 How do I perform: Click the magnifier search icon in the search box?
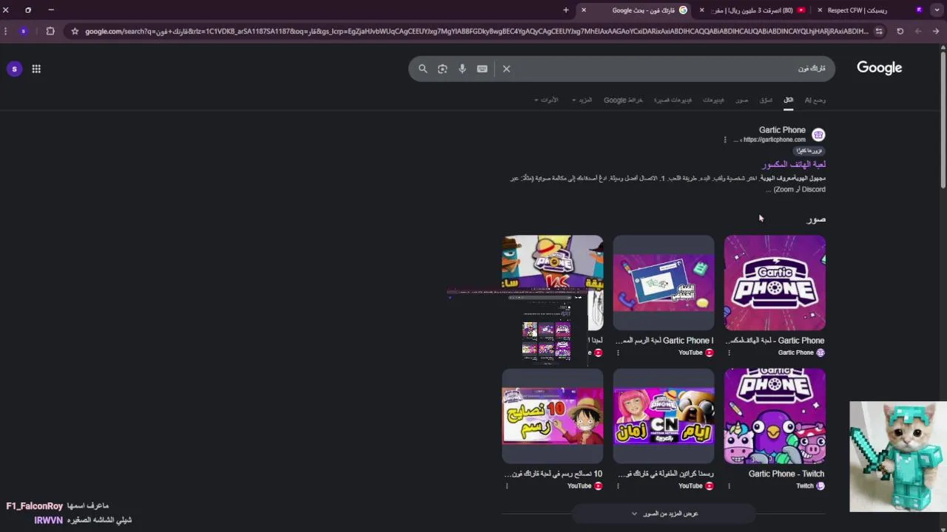[422, 69]
